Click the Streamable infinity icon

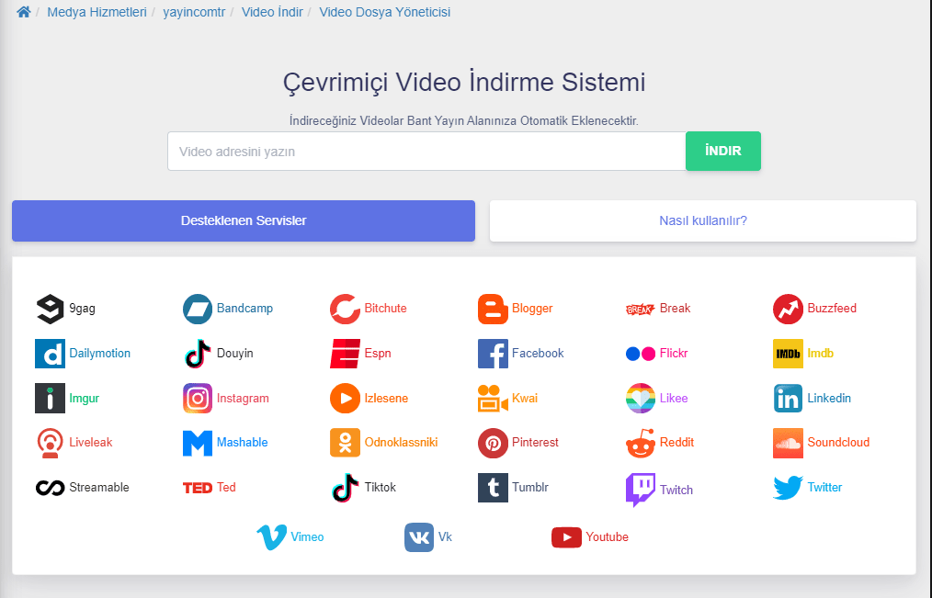[x=50, y=488]
